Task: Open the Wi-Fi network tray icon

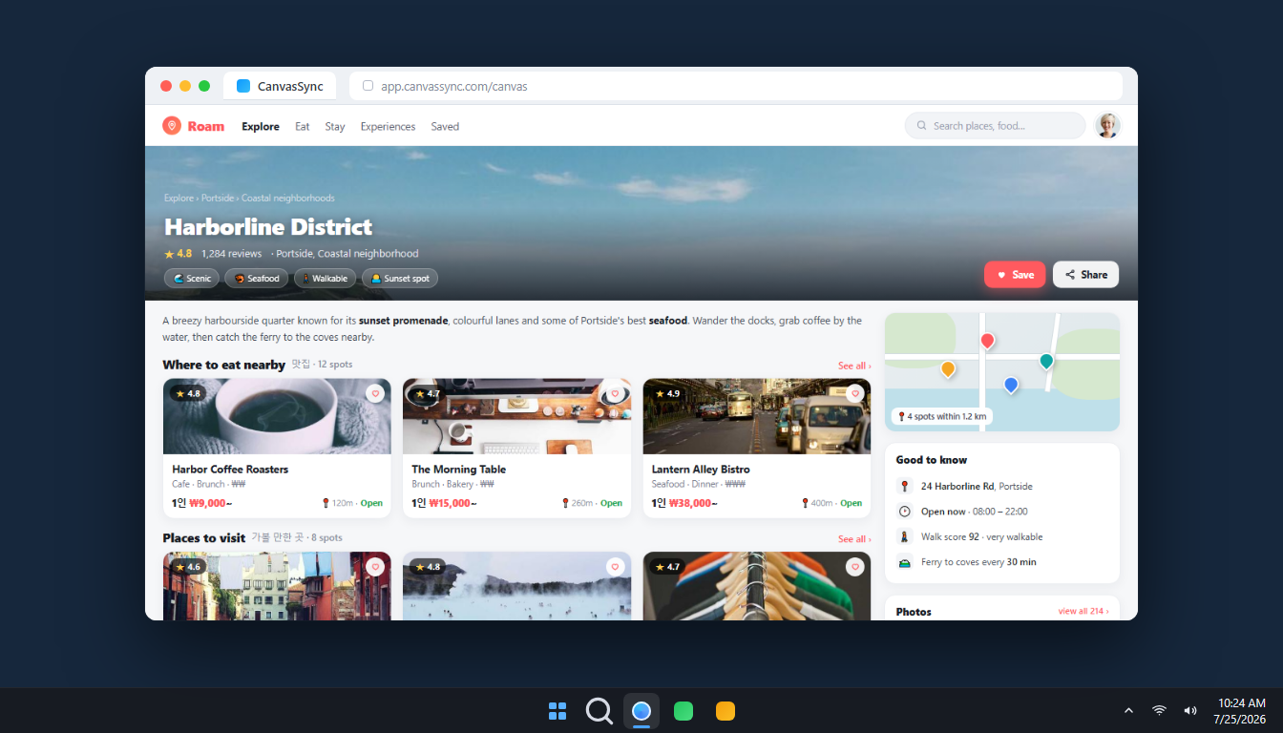Action: (x=1159, y=710)
